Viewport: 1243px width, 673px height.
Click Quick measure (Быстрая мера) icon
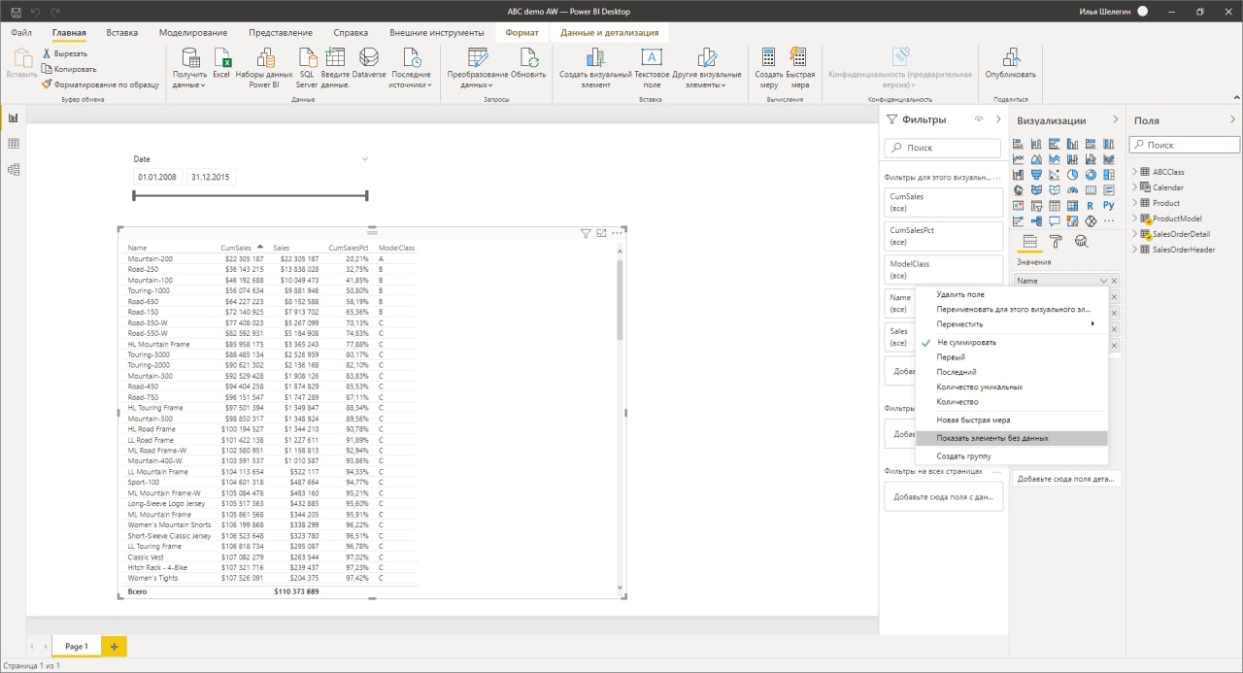799,58
